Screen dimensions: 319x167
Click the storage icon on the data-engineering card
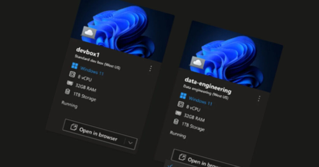[176, 122]
